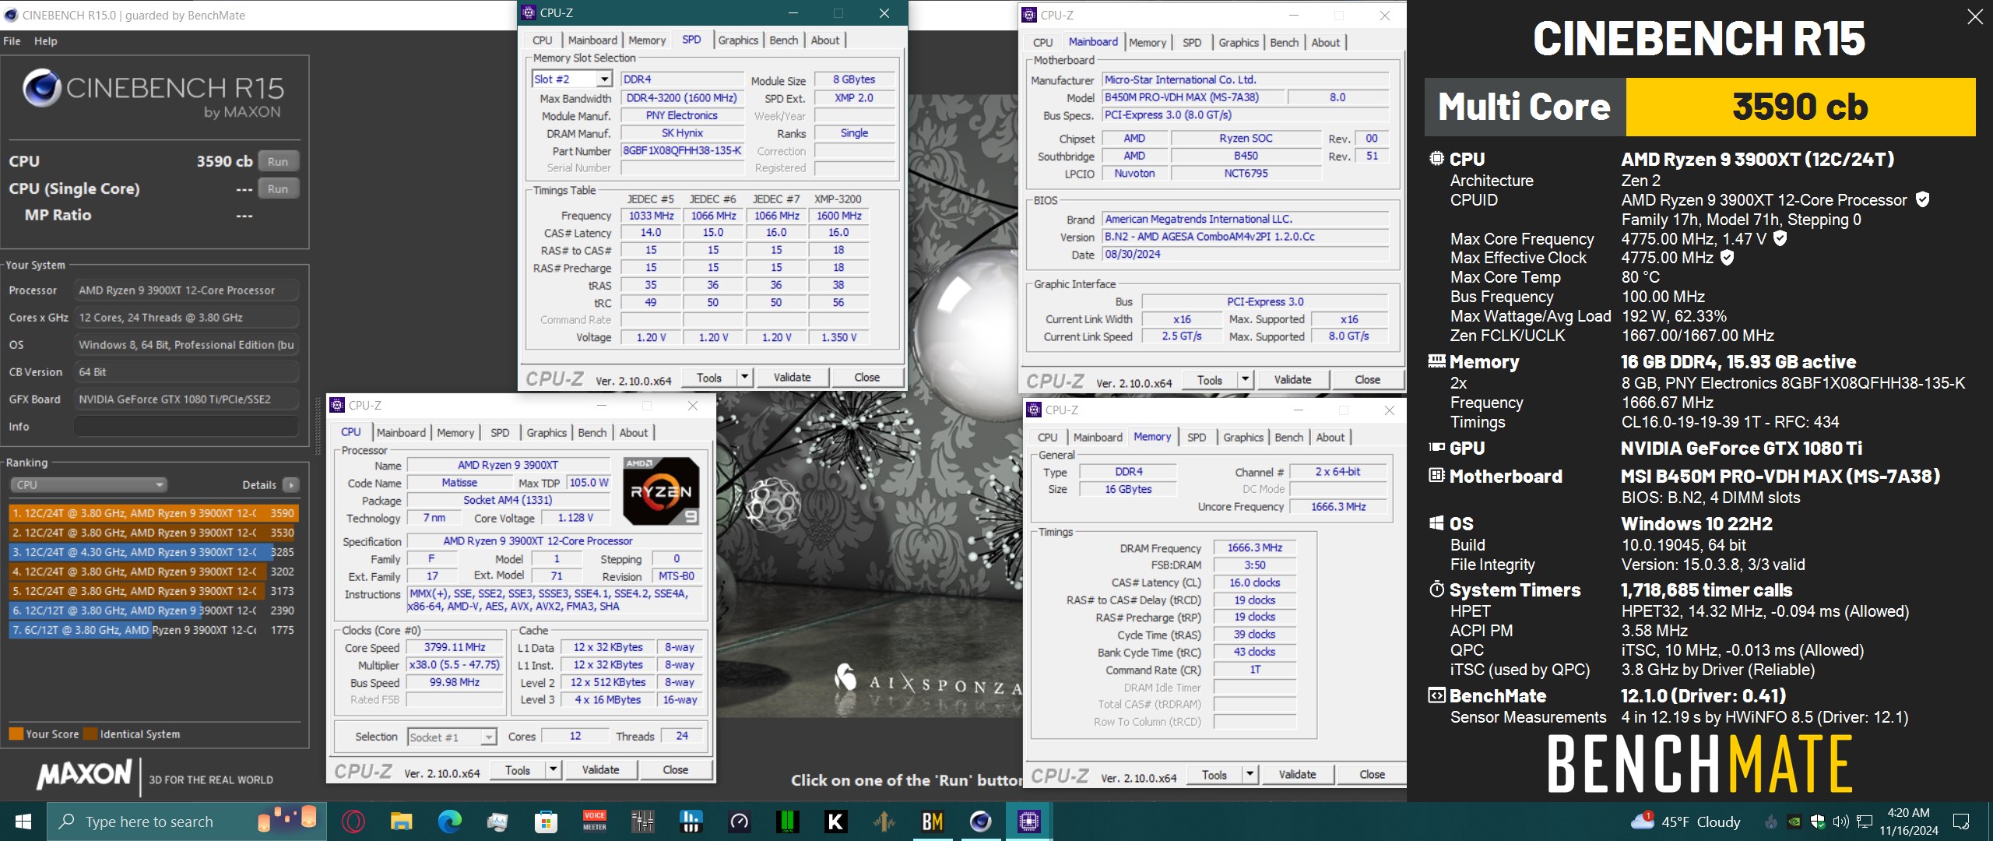Open the black K taskbar icon
The height and width of the screenshot is (841, 1993).
coord(835,822)
